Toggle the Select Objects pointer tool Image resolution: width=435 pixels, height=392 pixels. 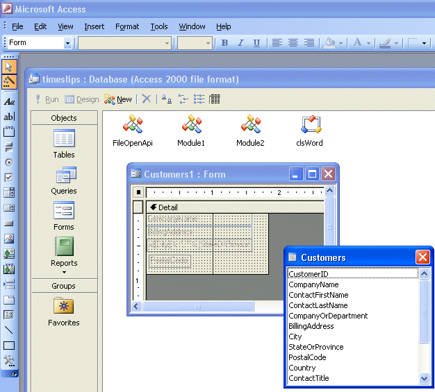(9, 67)
